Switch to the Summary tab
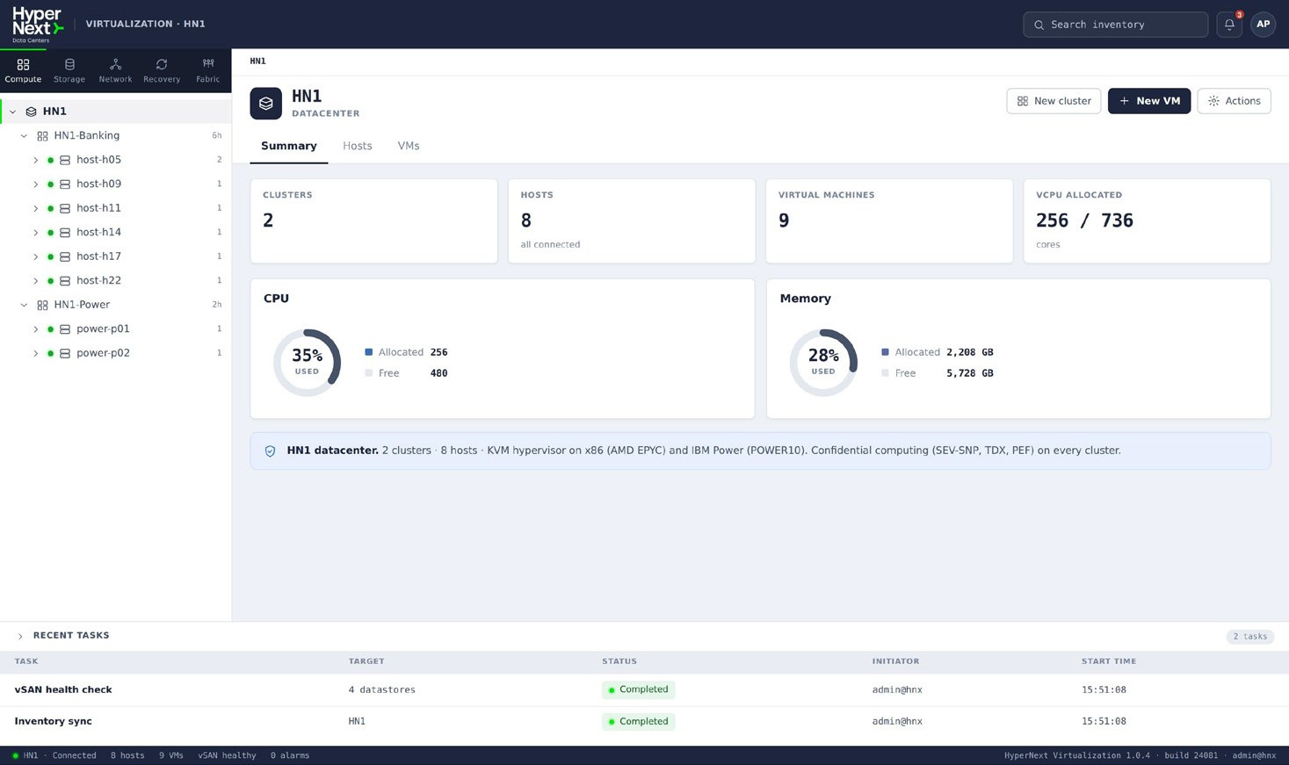Screen dimensions: 1289x765 pos(288,146)
